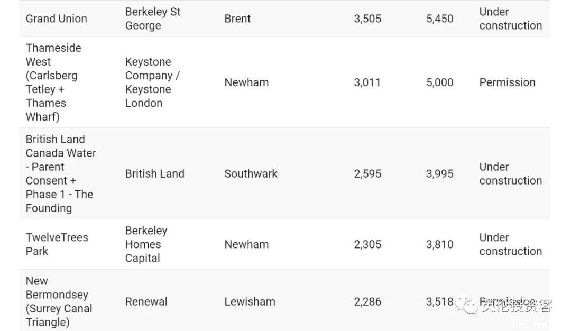The image size is (571, 331).
Task: Select New Bermondsey (Surrey Canal Triangle) name
Action: click(x=59, y=301)
